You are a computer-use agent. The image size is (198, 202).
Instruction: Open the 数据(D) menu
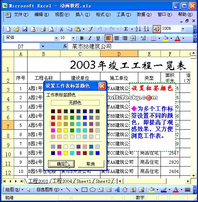click(x=144, y=15)
